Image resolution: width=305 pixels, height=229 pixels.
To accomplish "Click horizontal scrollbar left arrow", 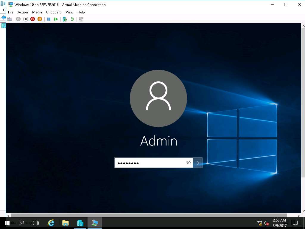I will coord(8,215).
